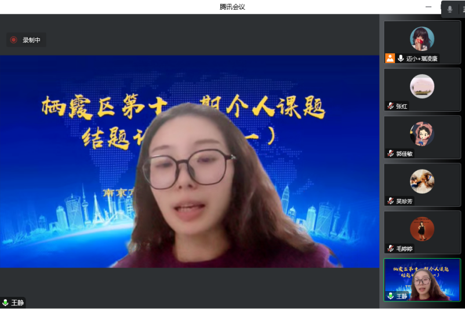Minimize the 腾讯会议 window
The image size is (465, 309).
[428, 7]
